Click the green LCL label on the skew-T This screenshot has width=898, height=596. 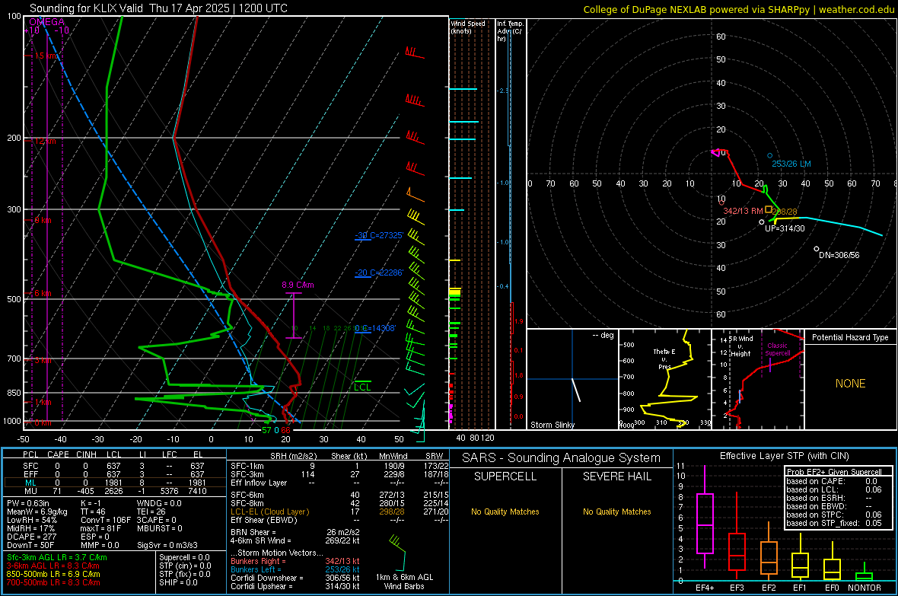[x=362, y=387]
